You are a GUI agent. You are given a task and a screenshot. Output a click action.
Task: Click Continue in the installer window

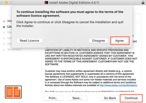[x=131, y=98]
